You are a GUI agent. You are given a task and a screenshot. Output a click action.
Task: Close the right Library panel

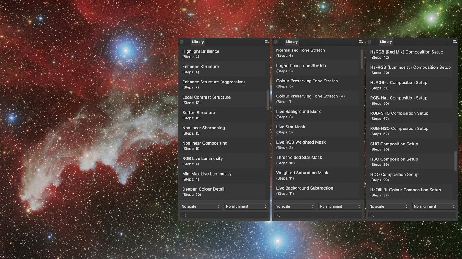[369, 42]
